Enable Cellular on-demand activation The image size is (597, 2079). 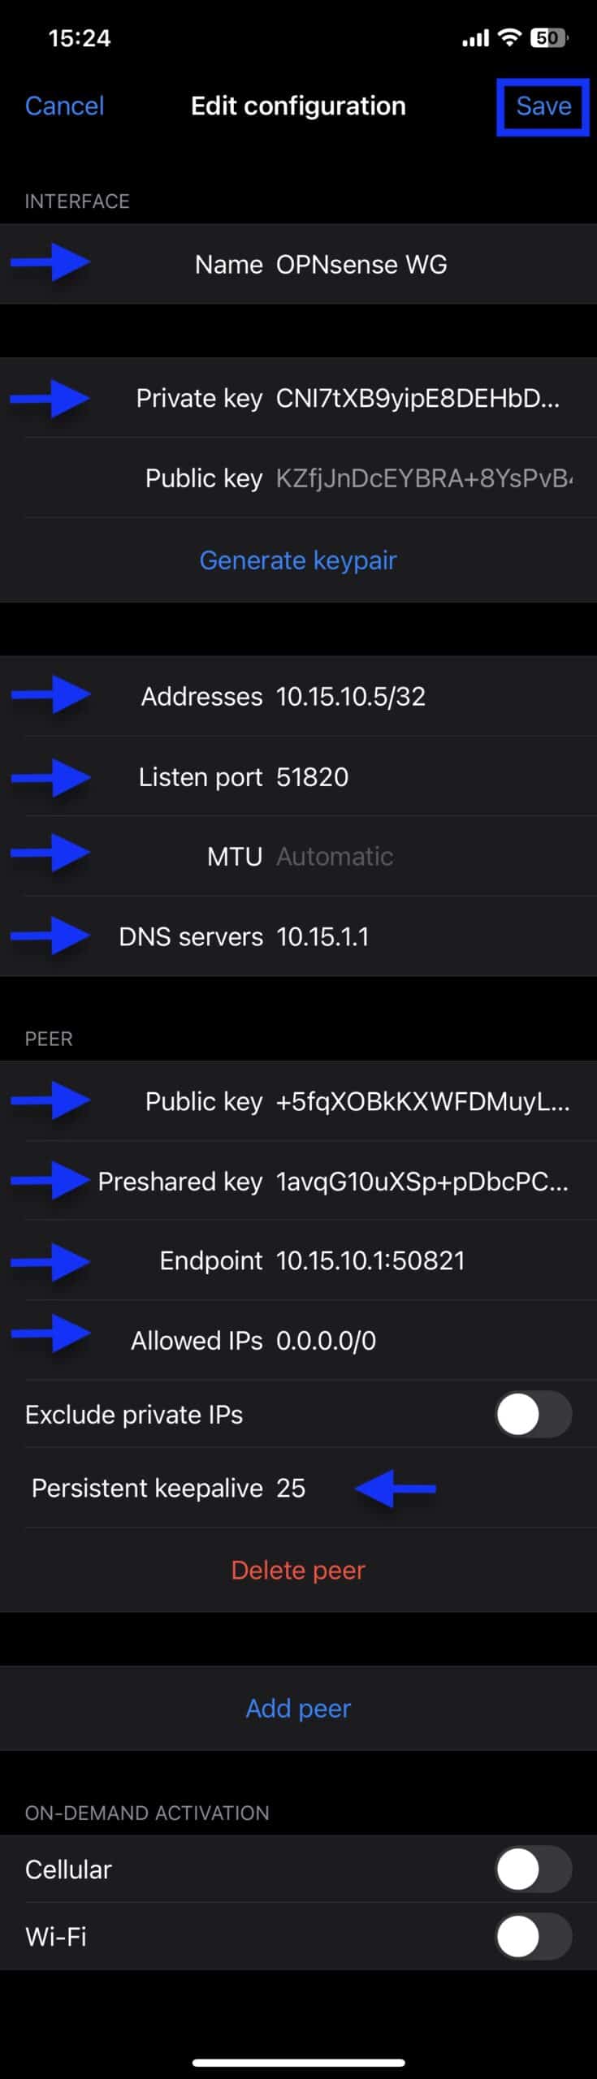[534, 1869]
